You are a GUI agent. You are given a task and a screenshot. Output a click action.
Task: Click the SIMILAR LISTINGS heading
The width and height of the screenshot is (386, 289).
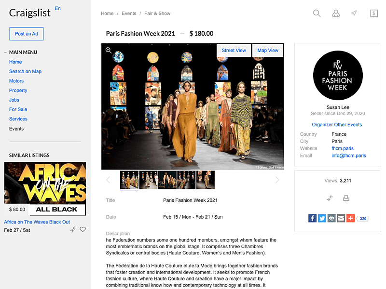click(x=29, y=155)
